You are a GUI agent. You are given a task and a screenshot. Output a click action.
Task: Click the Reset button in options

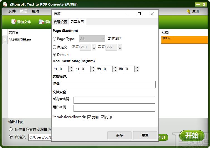(x=145, y=135)
